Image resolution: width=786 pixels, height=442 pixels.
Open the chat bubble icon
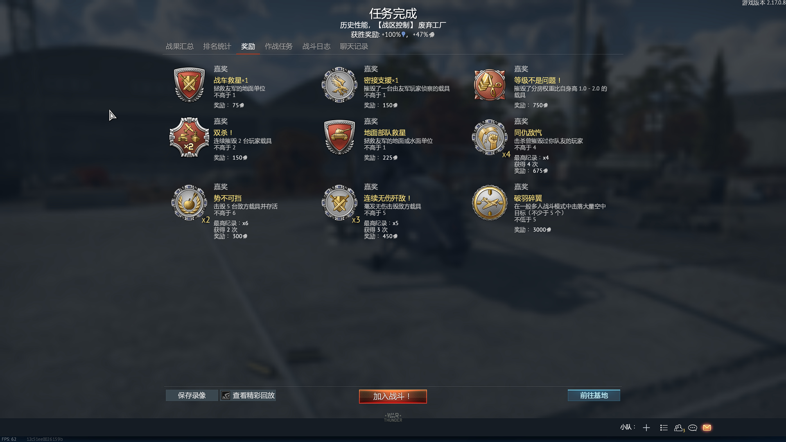click(693, 428)
